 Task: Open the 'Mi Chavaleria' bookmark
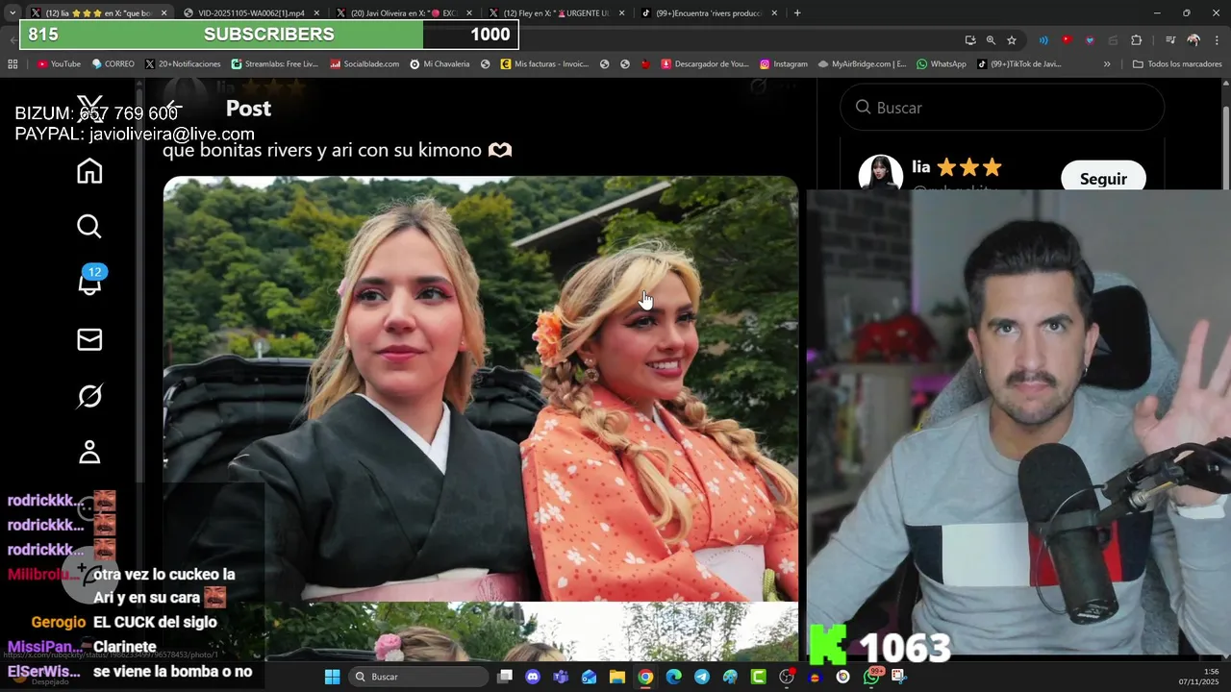[440, 64]
